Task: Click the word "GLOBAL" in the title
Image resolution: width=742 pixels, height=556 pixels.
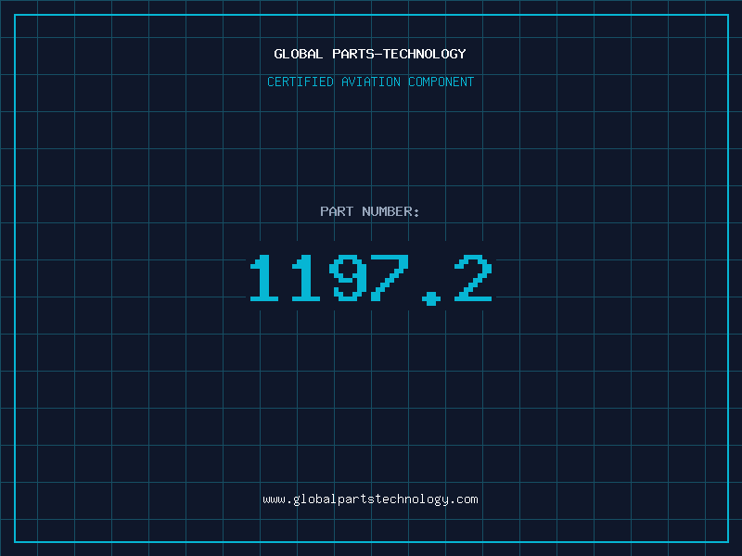Action: pos(299,54)
